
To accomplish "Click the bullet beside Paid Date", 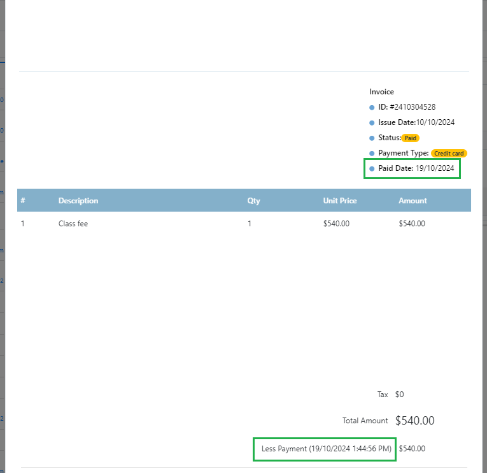I will point(372,169).
